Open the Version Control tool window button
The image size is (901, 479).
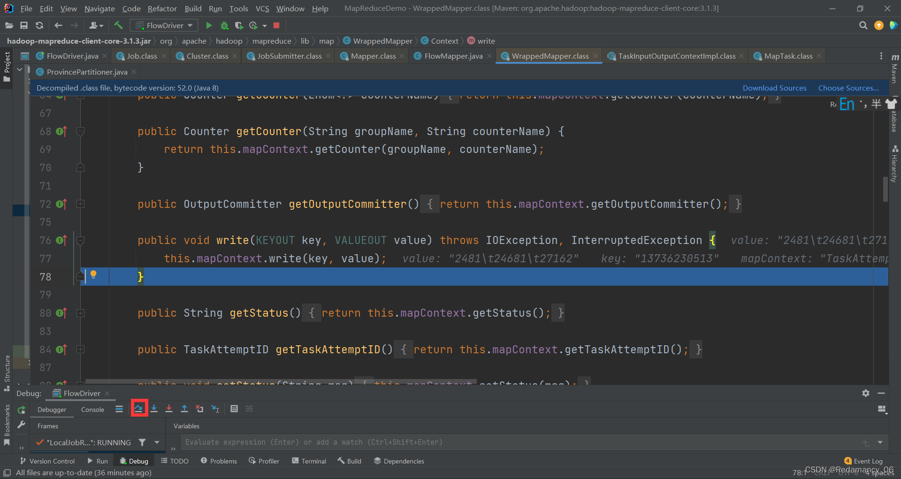(47, 461)
